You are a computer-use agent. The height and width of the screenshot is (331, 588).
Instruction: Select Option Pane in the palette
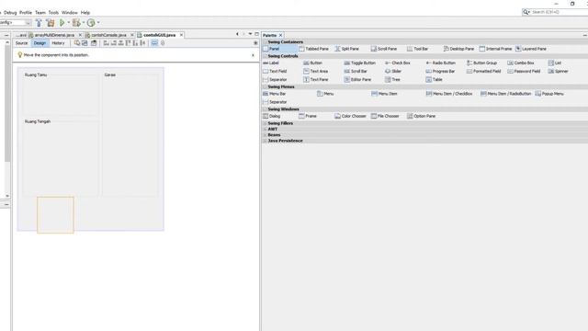click(x=421, y=117)
